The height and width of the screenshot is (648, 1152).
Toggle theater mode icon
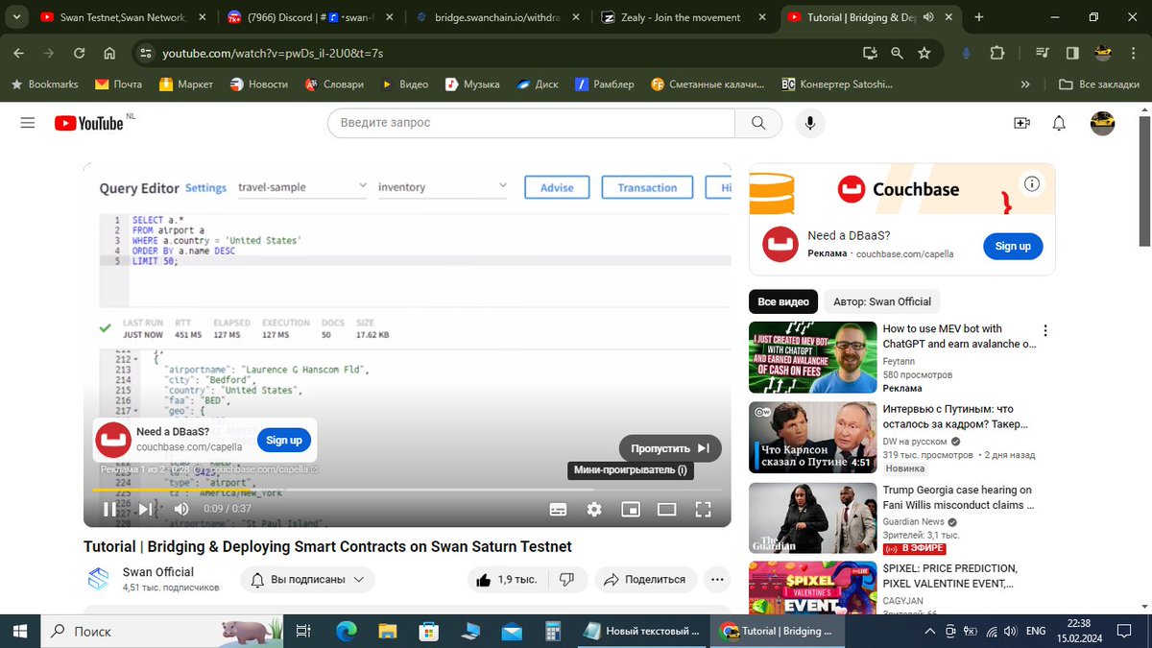pyautogui.click(x=667, y=509)
